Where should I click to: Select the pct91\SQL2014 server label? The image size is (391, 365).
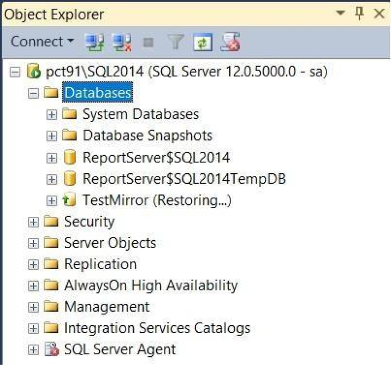pyautogui.click(x=187, y=71)
